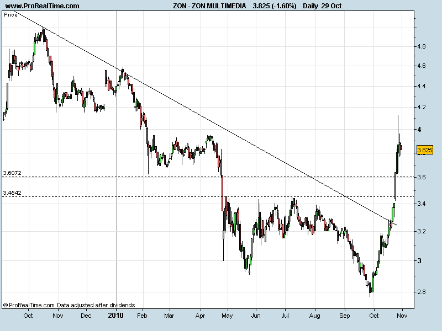
Task: Click the bold 2010 year label
Action: coord(116,316)
